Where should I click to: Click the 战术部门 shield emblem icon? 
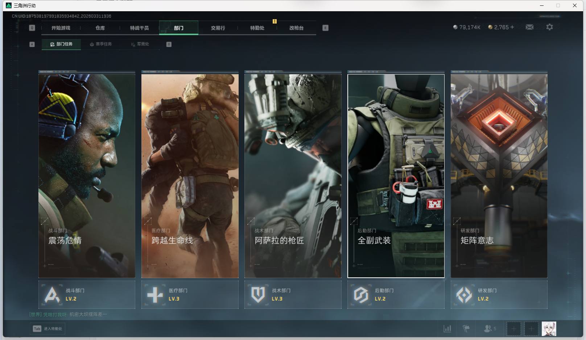coord(258,295)
